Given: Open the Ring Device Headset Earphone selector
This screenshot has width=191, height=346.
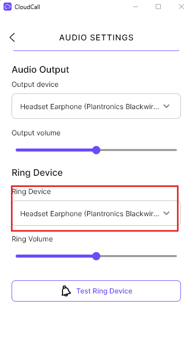Looking at the screenshot, I should pos(96,213).
